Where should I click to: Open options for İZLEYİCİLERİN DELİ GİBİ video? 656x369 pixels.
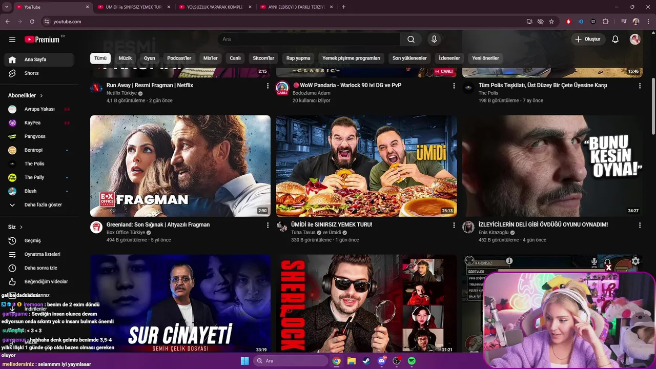point(640,225)
